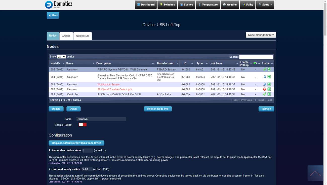Click the Back button

click(53, 15)
